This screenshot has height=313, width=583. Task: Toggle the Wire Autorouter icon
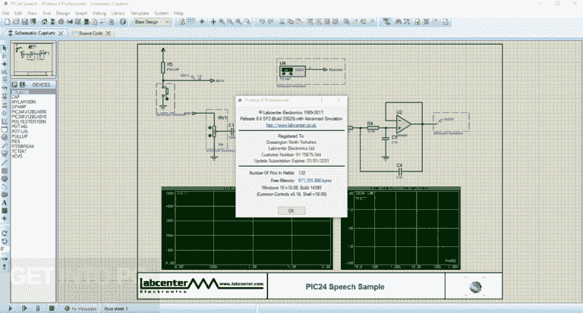[387, 22]
